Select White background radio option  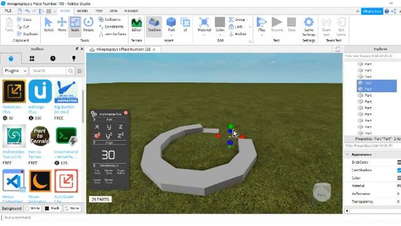(x=33, y=208)
